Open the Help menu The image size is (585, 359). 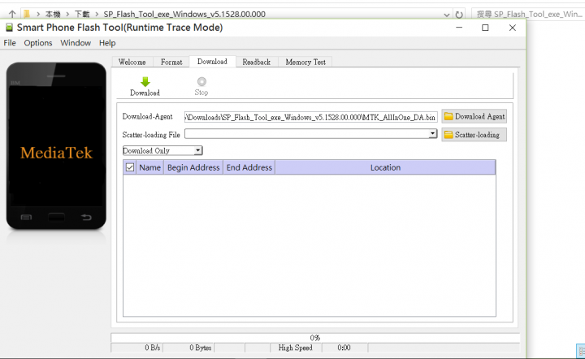(107, 43)
